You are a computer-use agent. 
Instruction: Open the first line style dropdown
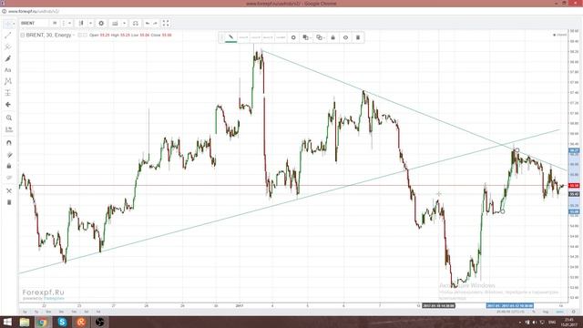click(x=243, y=37)
